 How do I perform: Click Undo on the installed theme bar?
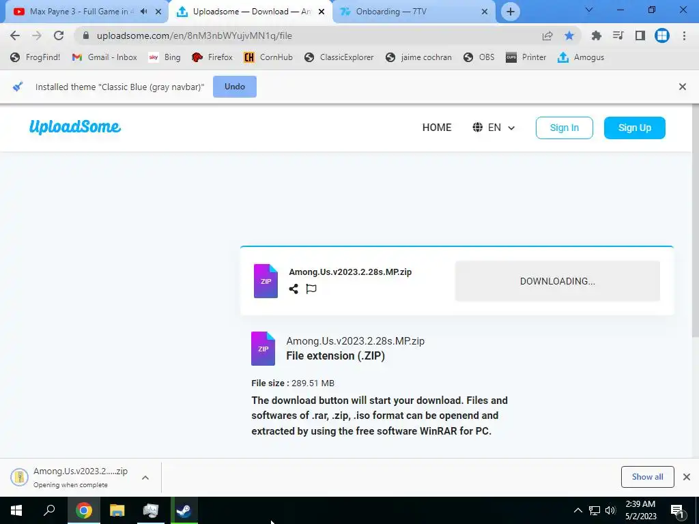(x=235, y=87)
